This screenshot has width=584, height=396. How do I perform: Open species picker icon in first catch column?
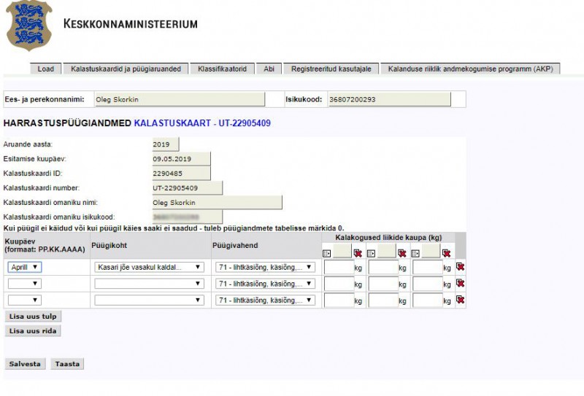click(x=326, y=254)
